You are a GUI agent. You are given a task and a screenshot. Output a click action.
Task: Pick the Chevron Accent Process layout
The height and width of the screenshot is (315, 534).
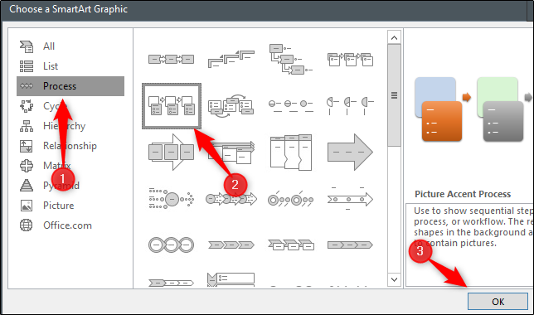coord(290,245)
